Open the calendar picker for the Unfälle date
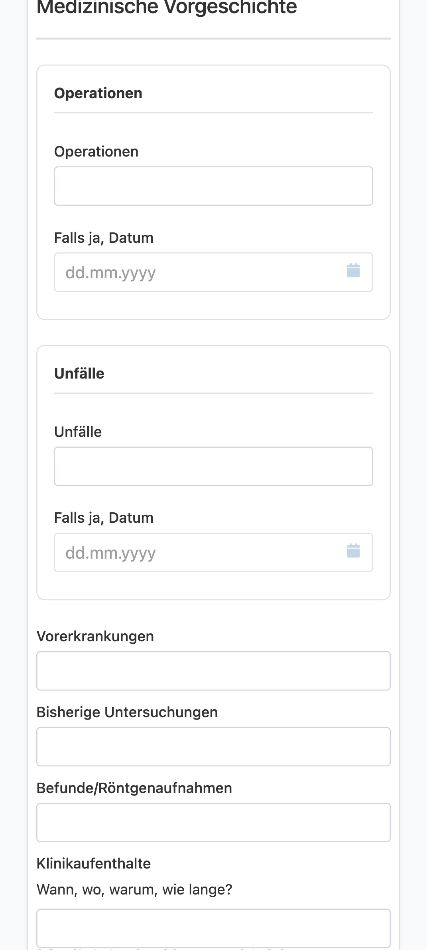The width and height of the screenshot is (427, 950). click(x=353, y=551)
